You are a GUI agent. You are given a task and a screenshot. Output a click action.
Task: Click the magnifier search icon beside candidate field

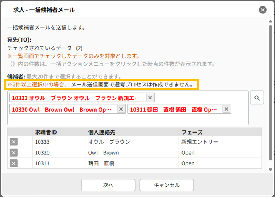(x=257, y=98)
